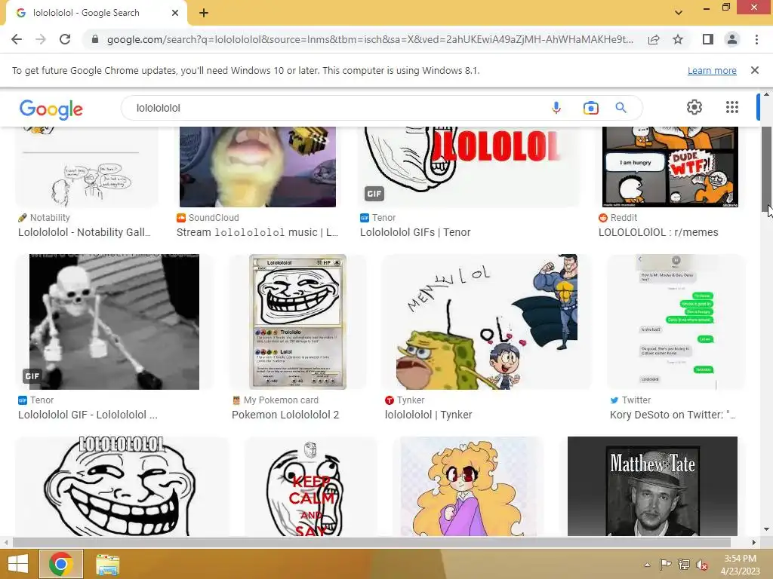Open Lolololol GIF - Lolololol link
Image resolution: width=773 pixels, height=579 pixels.
(x=88, y=415)
